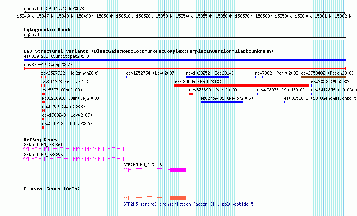The height and width of the screenshot is (216, 357).
Task: Click the esv9030 (Ahn2009) blue marker
Action: click(311, 85)
